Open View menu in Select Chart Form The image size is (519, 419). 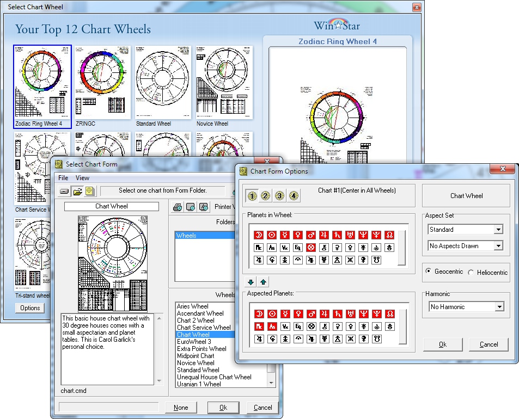pos(82,177)
